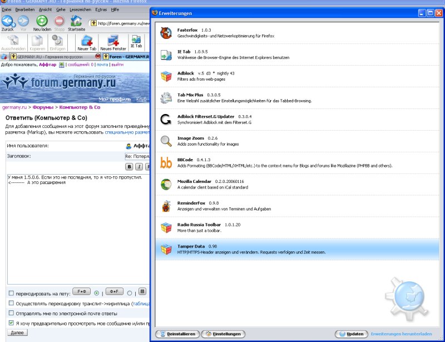This screenshot has width=445, height=342.
Task: Select the Fasterfox extension icon
Action: pos(166,33)
